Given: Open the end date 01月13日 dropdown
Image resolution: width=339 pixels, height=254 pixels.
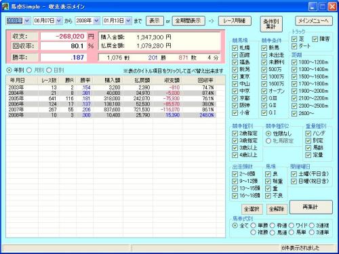Looking at the screenshot, I should click(x=128, y=21).
